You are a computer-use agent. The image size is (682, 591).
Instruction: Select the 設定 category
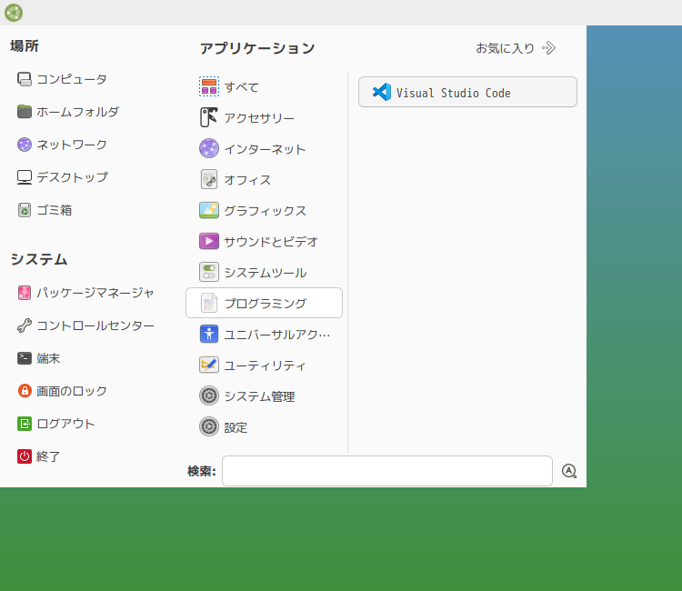pos(264,427)
